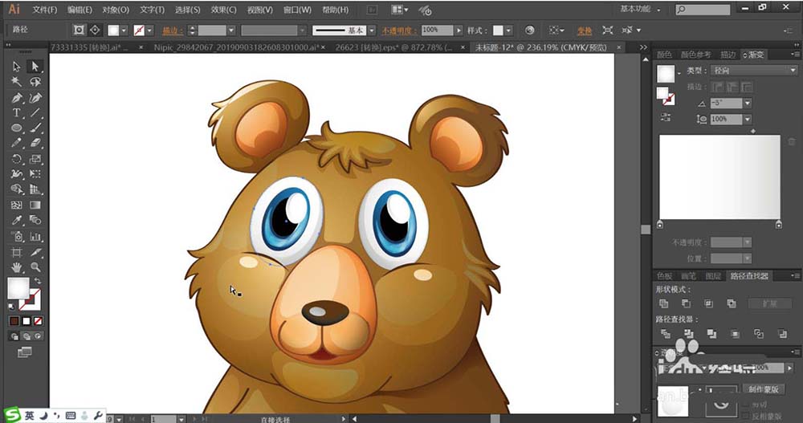Click the Crop pathfinder icon
803x423 pixels.
click(x=736, y=334)
